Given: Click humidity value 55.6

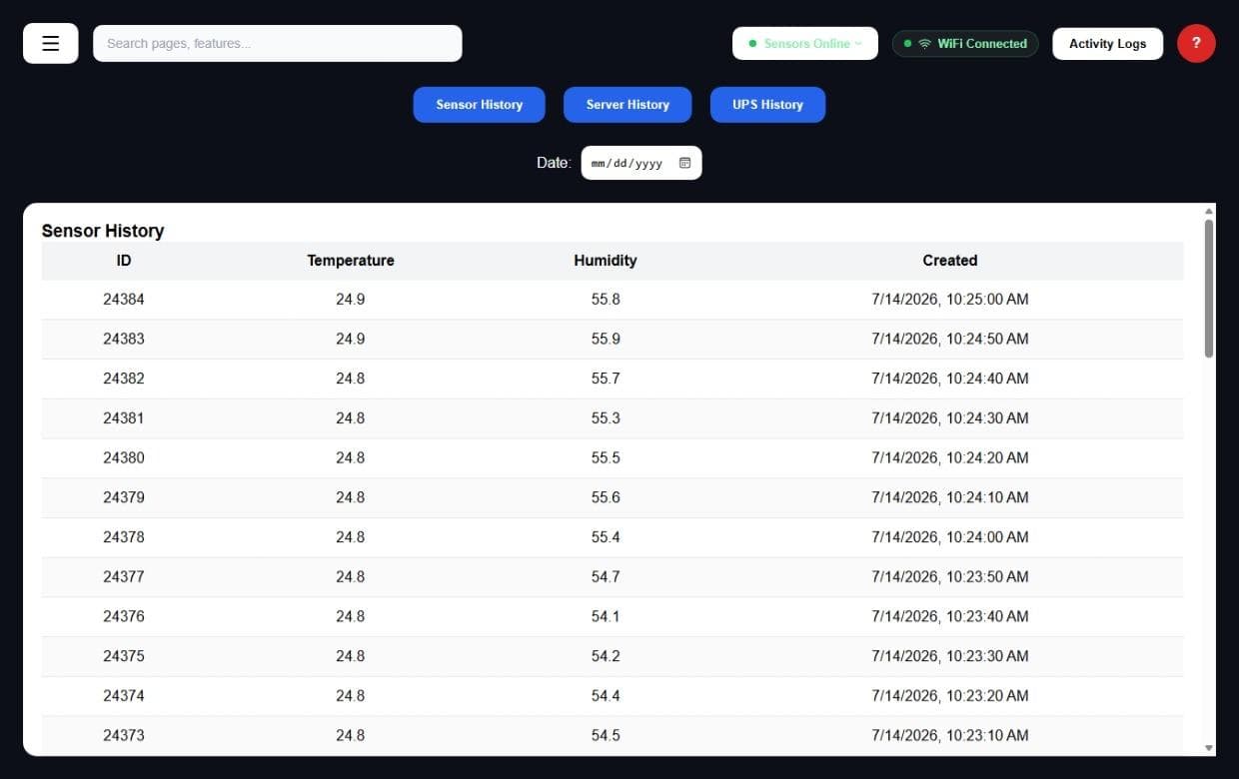Looking at the screenshot, I should (x=606, y=497).
